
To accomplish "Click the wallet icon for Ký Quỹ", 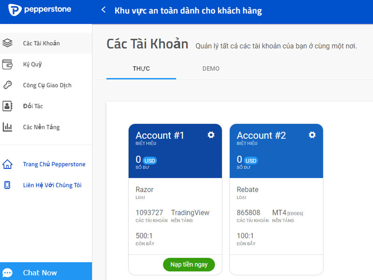I will [x=7, y=64].
